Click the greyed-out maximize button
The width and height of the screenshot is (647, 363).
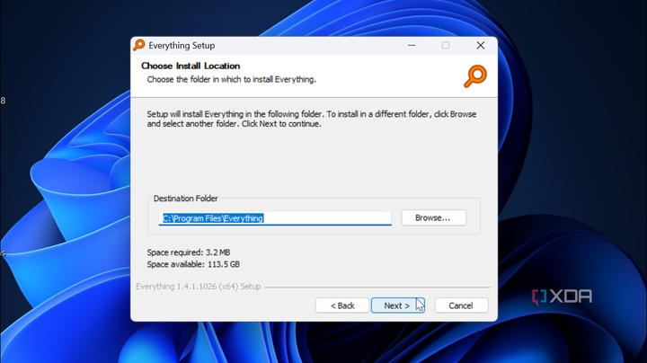446,45
